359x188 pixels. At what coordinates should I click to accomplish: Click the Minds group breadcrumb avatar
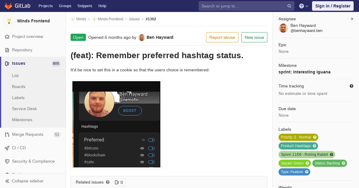[x=73, y=19]
